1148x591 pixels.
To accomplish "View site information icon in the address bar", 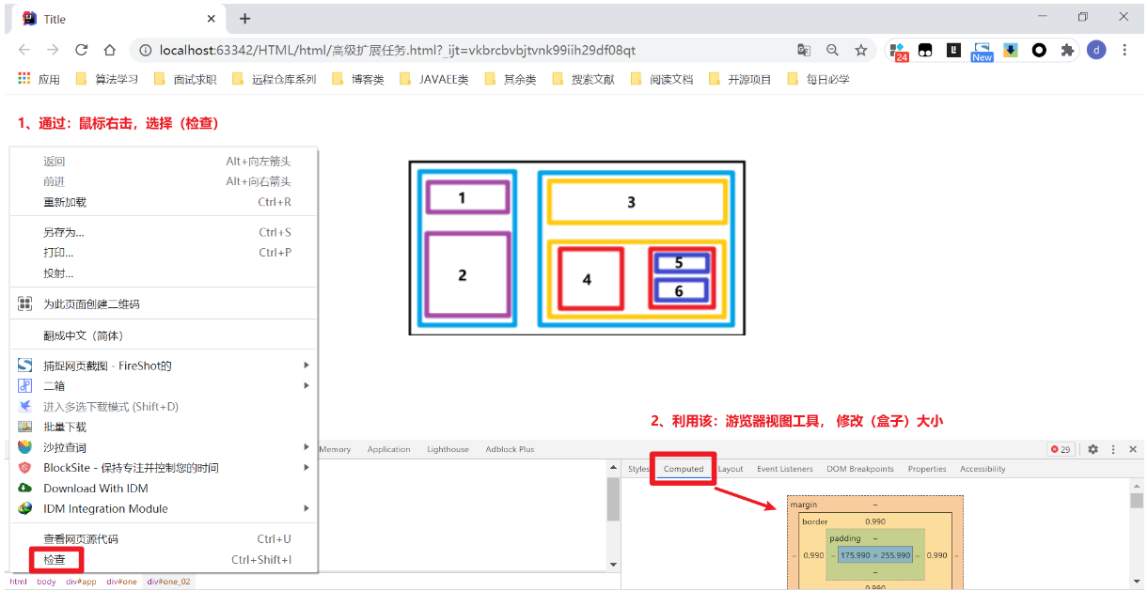I will pos(146,50).
